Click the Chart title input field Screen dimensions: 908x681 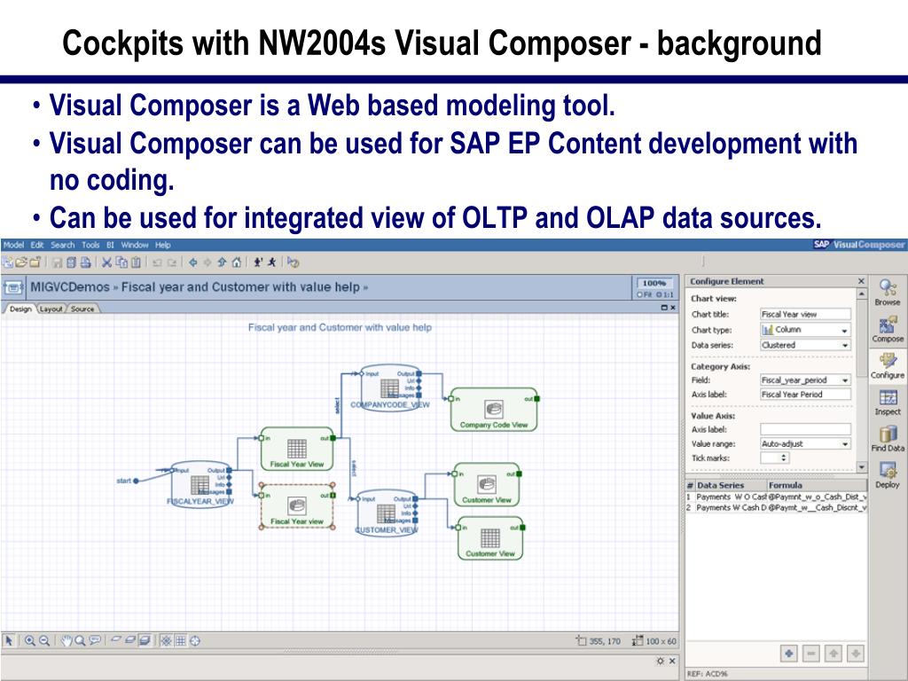point(805,314)
